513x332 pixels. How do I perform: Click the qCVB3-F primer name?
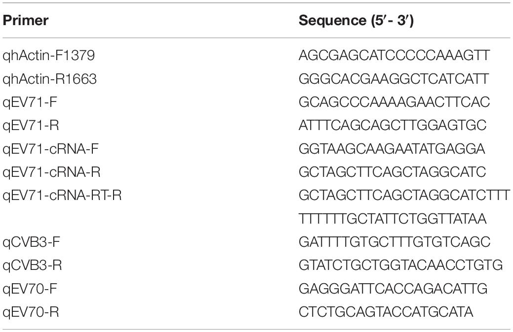point(32,242)
